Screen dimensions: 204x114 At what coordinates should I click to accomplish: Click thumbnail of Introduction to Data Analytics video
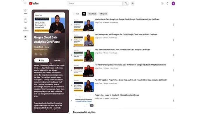click(84, 25)
